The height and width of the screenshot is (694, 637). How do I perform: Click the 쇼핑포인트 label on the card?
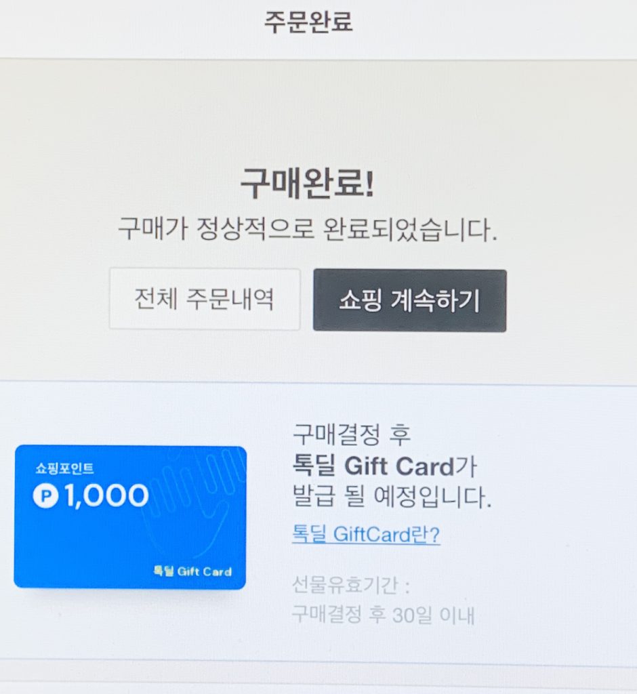tap(65, 468)
